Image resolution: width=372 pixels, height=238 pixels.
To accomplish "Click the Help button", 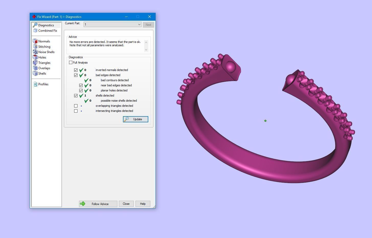I will (143, 204).
